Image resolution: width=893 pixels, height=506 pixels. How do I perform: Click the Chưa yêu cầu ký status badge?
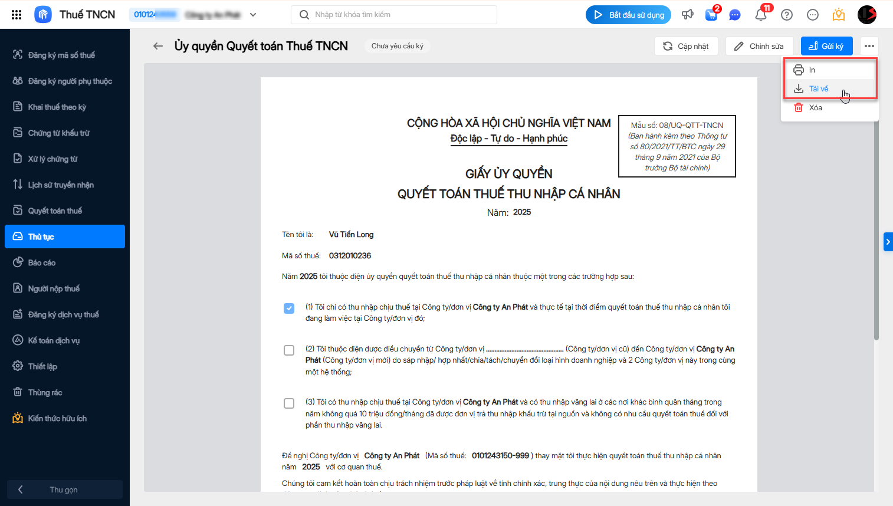398,46
